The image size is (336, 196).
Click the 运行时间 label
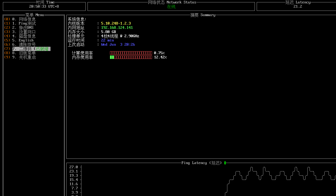click(x=76, y=40)
